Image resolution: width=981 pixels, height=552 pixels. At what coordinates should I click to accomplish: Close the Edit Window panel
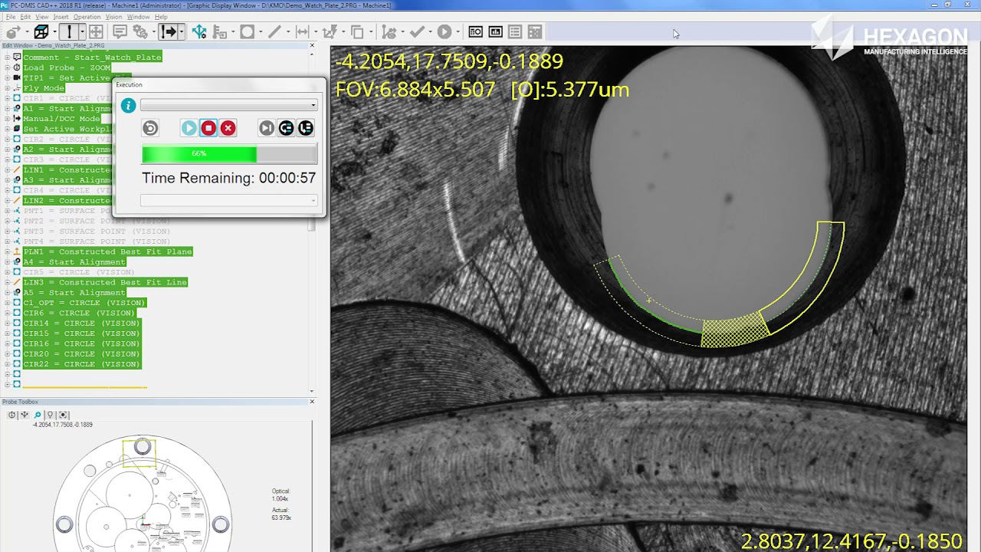(x=312, y=45)
